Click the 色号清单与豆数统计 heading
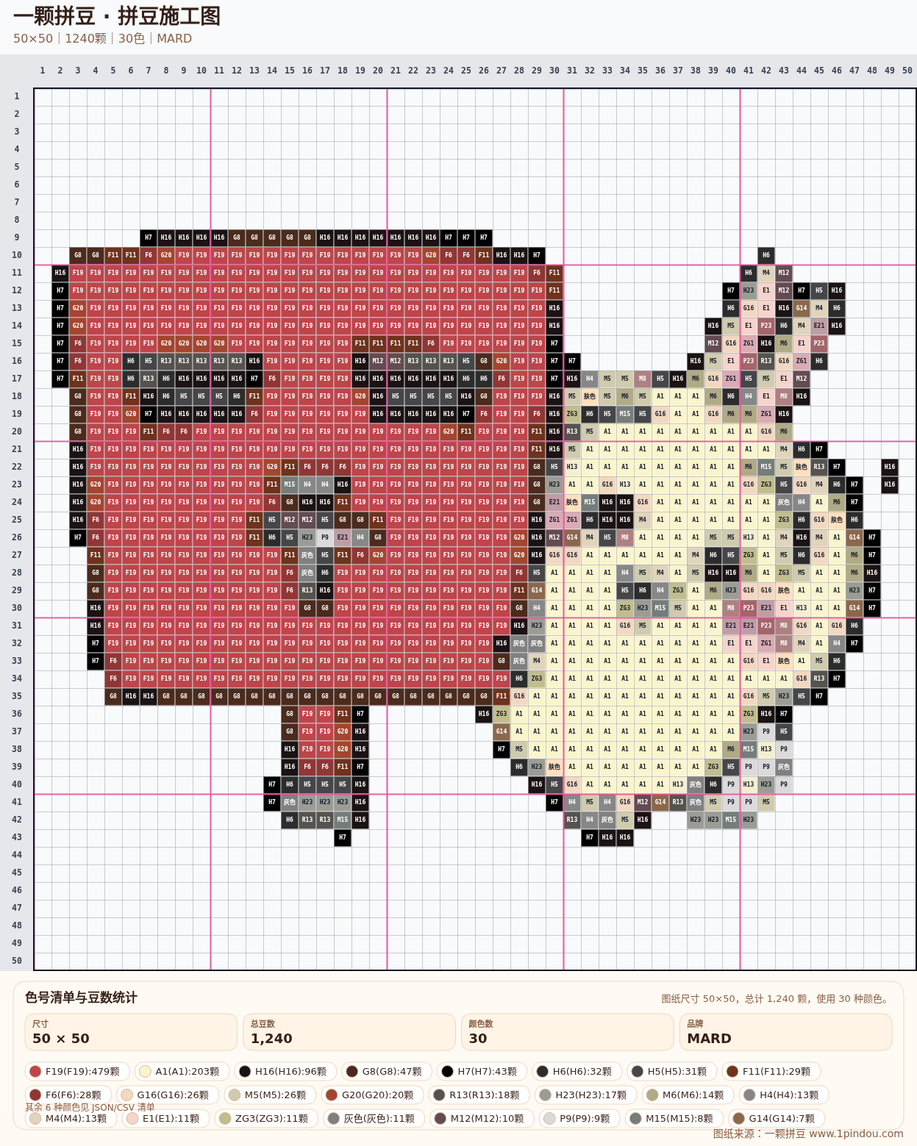Viewport: 917px width, 1146px height. (x=81, y=998)
